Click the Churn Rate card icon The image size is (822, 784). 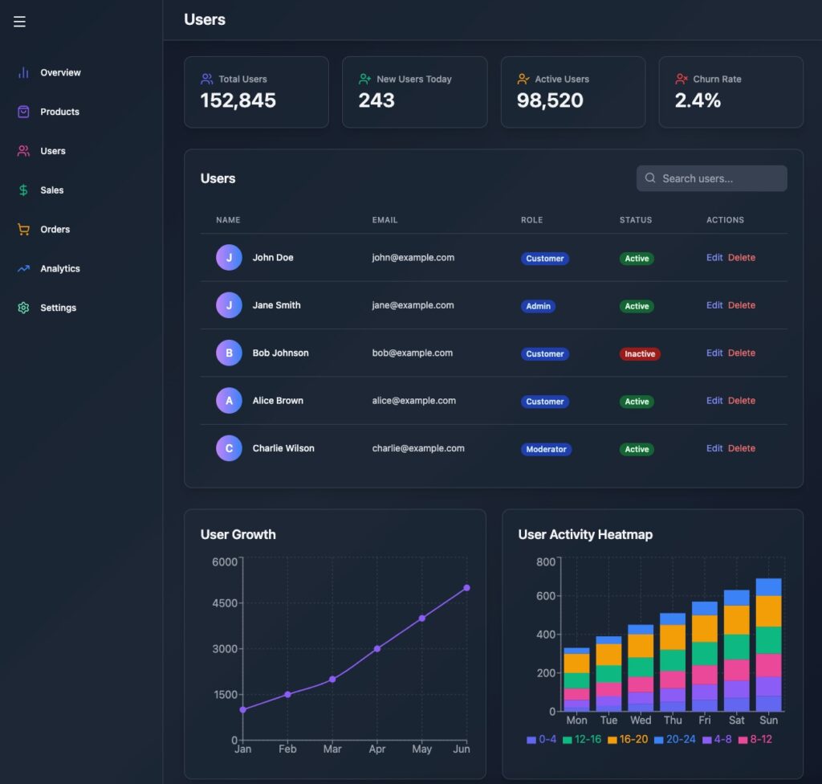coord(682,80)
